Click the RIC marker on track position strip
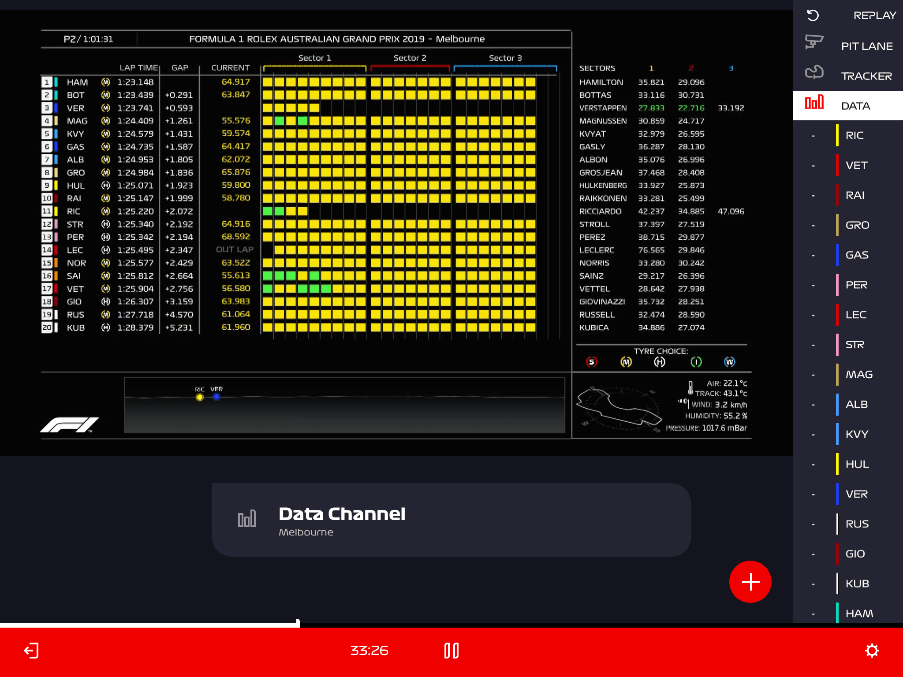Screen dimensions: 903x677 [x=200, y=397]
